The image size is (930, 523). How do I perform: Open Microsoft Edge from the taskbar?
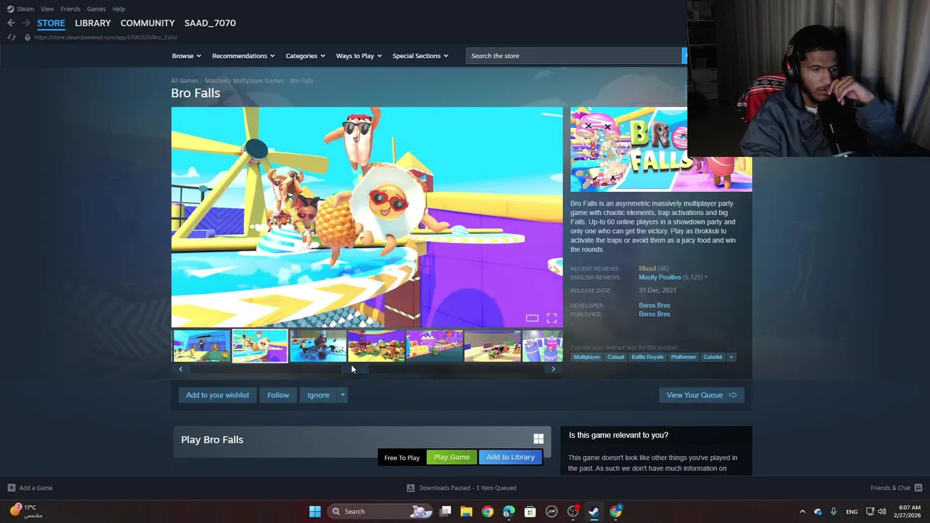click(509, 511)
